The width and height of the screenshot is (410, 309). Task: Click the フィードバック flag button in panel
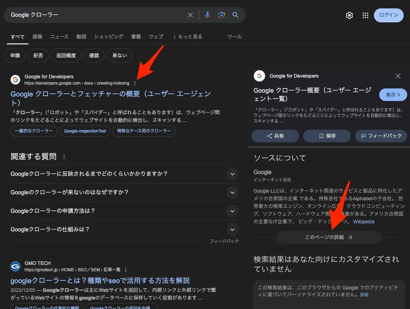point(381,136)
